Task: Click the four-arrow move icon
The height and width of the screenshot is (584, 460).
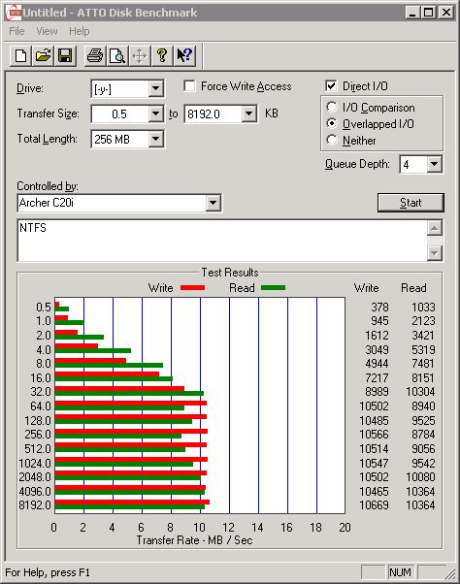Action: (140, 56)
